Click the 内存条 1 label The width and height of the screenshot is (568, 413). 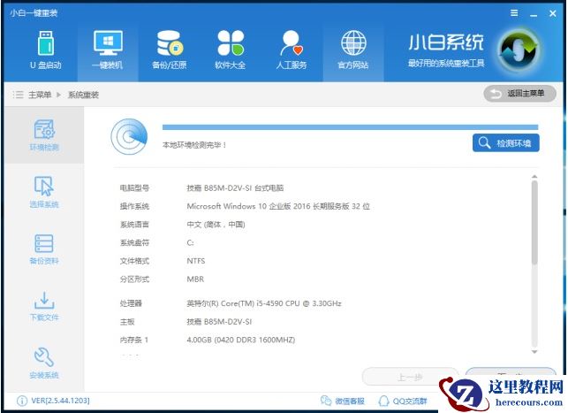[x=134, y=340]
